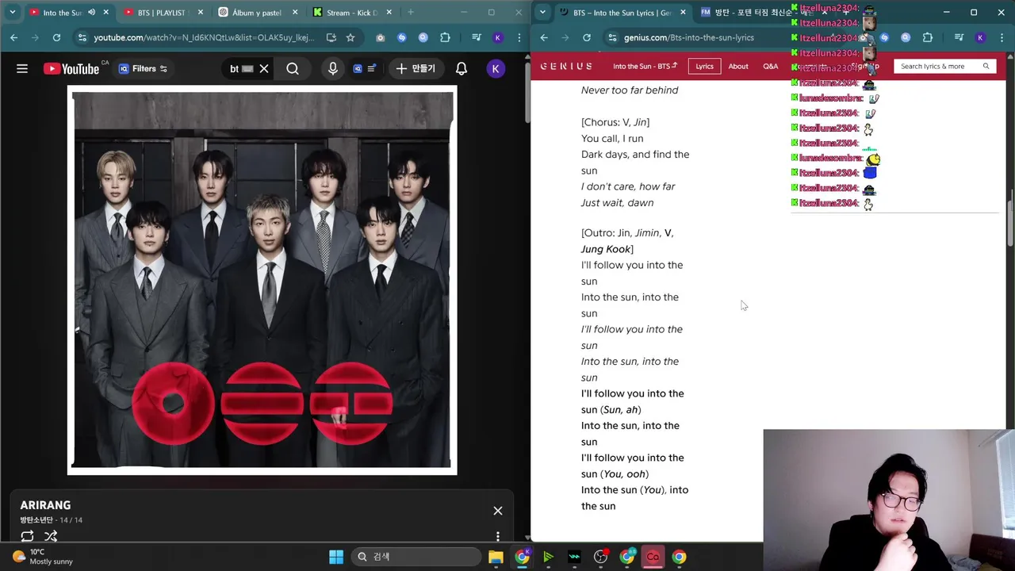Toggle loop on the ARIRANG playlist
Image resolution: width=1015 pixels, height=571 pixels.
point(27,536)
